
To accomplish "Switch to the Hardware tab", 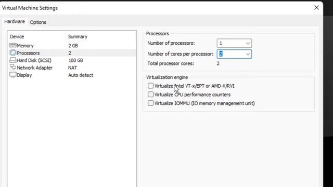I will tap(15, 22).
